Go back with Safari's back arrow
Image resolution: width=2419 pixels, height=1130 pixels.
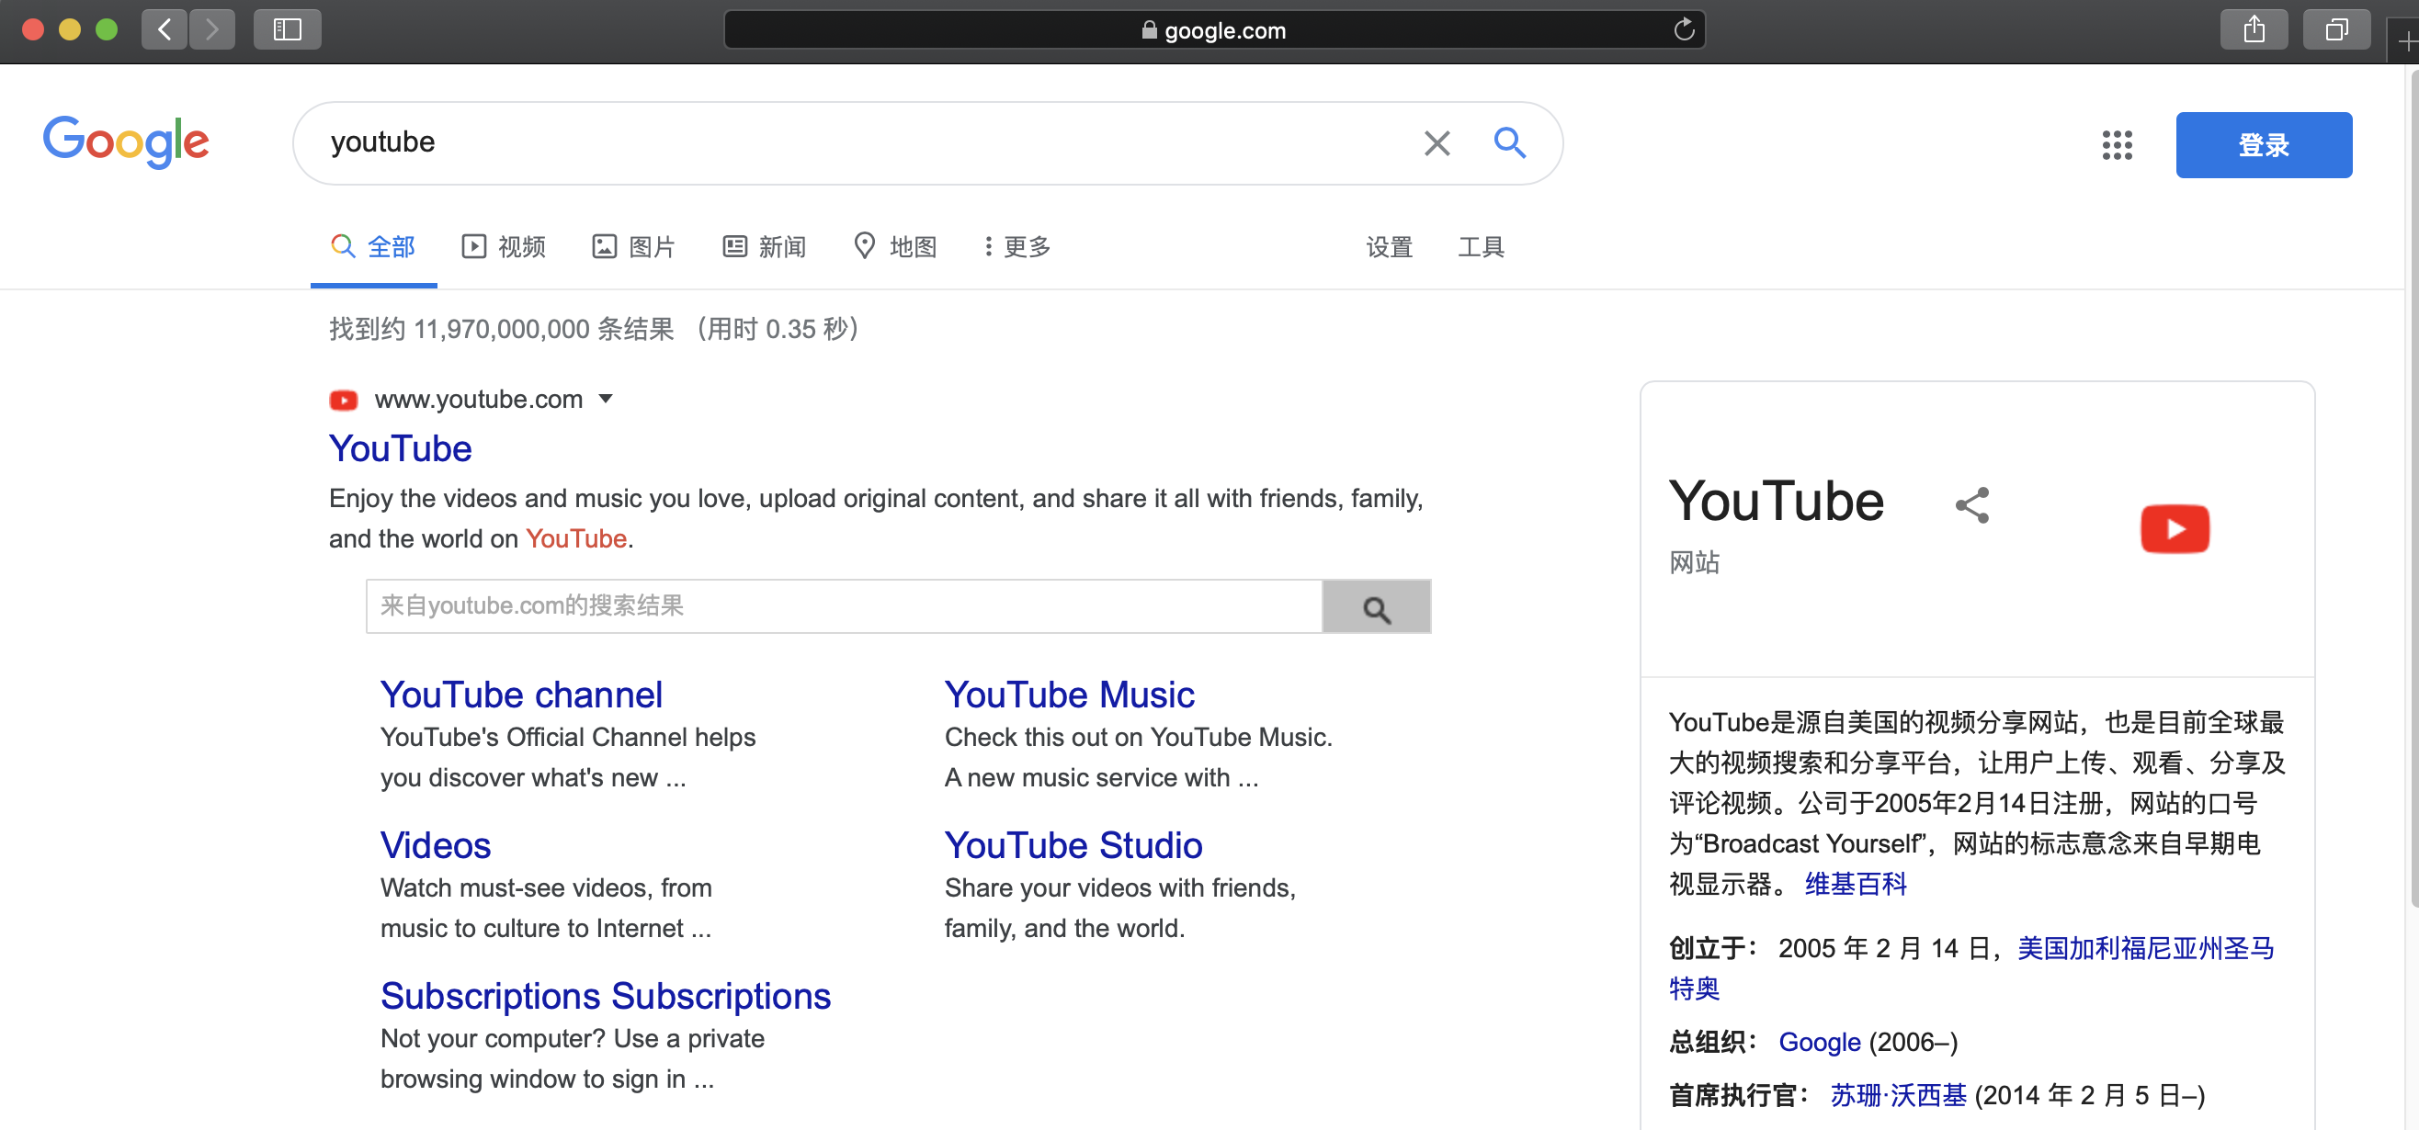coord(165,30)
